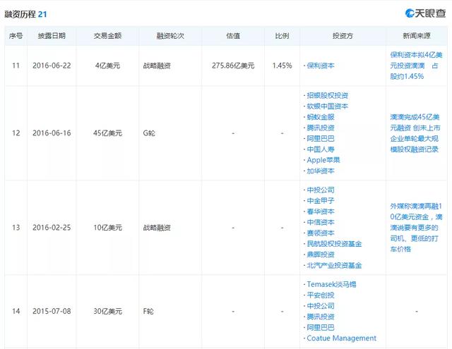The height and width of the screenshot is (349, 452).
Task: Click the 估值 column header
Action: click(x=233, y=36)
